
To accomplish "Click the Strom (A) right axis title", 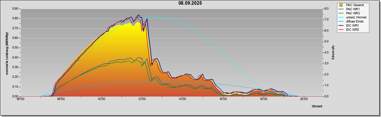I will click(333, 53).
